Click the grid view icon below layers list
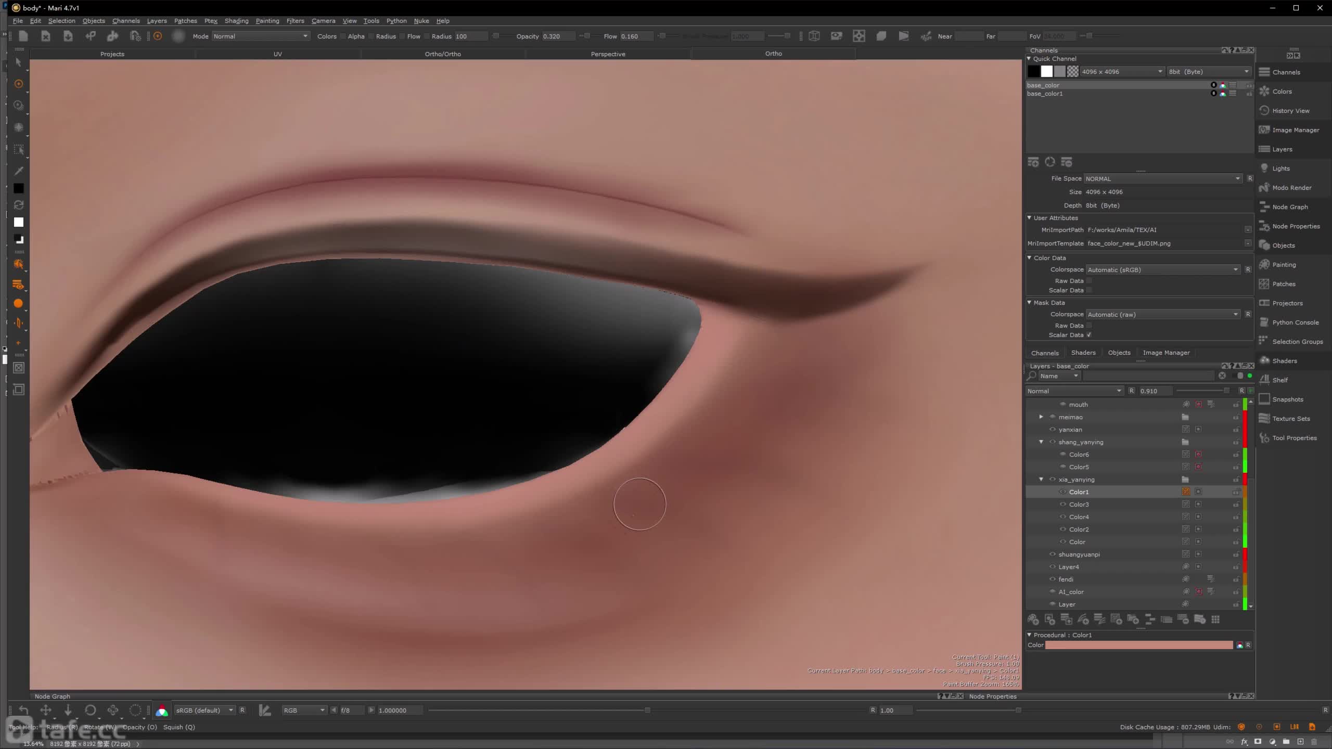 point(1215,619)
